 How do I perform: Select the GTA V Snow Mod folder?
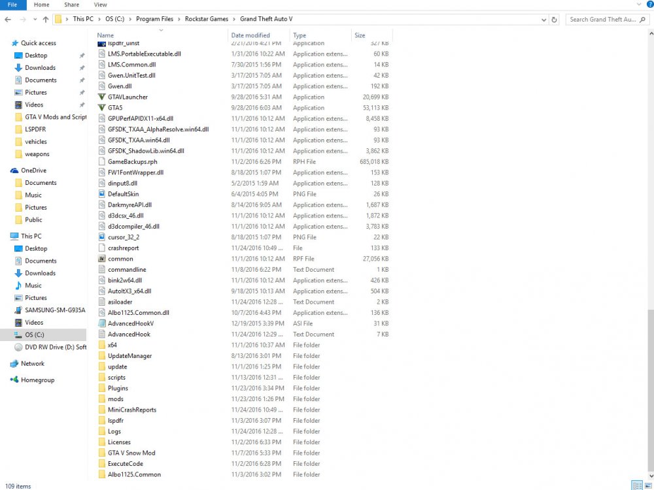coord(131,453)
